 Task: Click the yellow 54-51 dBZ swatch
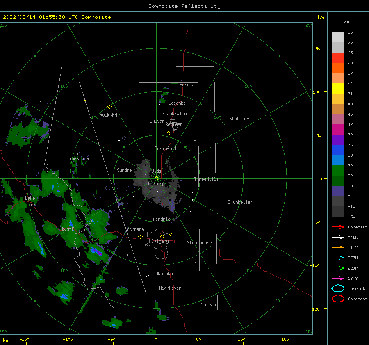click(338, 89)
